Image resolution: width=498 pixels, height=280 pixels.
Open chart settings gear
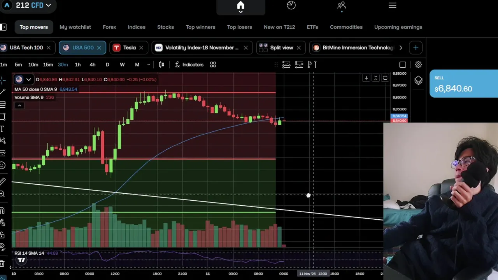pyautogui.click(x=418, y=65)
